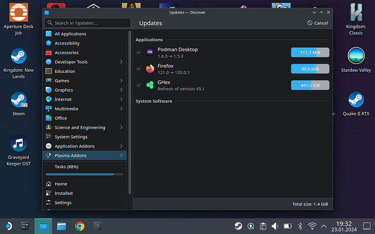Launch Google Chrome from the taskbar
Screen dimensions: 375x234
point(80,226)
